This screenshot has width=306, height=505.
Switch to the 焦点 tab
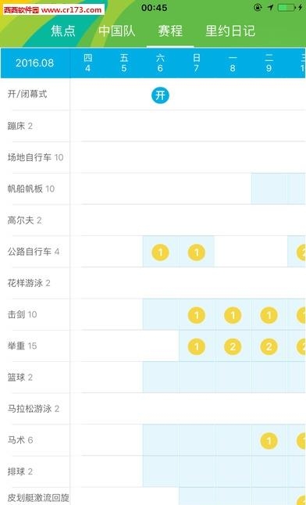63,31
